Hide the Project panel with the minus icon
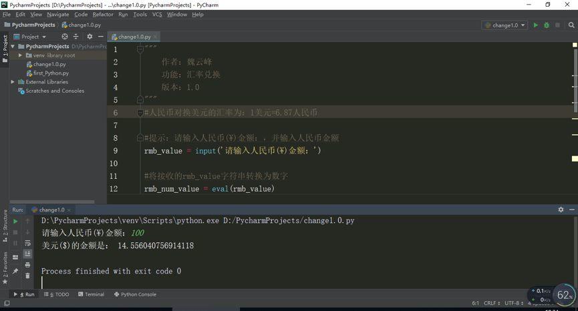The image size is (578, 311). coord(101,37)
